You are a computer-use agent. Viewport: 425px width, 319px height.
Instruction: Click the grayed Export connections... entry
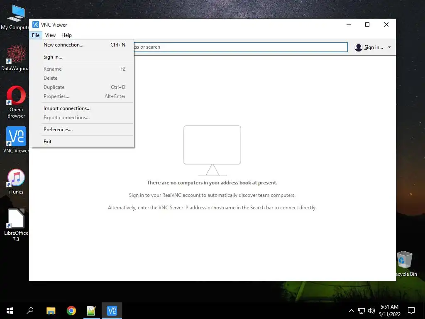click(82, 118)
